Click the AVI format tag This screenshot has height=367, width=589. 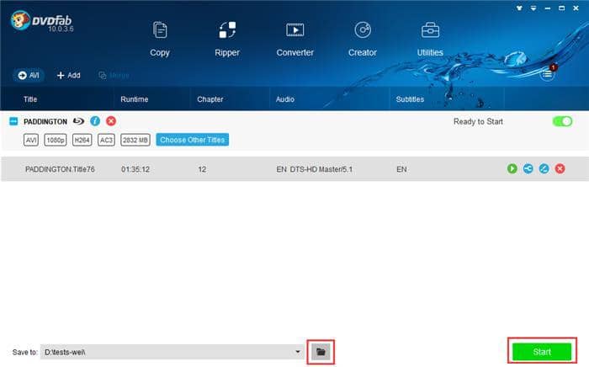[31, 140]
